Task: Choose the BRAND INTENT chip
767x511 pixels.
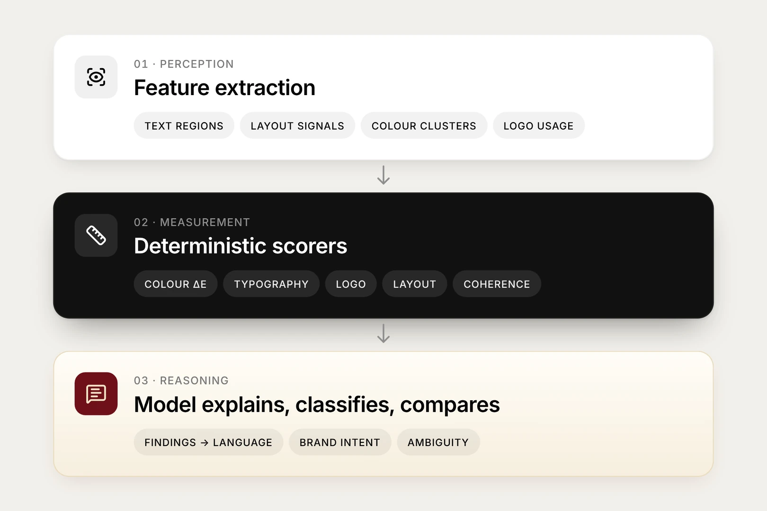Action: pyautogui.click(x=340, y=442)
